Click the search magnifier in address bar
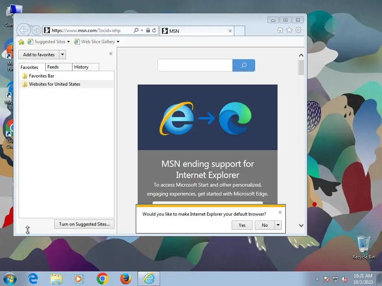 [136, 31]
